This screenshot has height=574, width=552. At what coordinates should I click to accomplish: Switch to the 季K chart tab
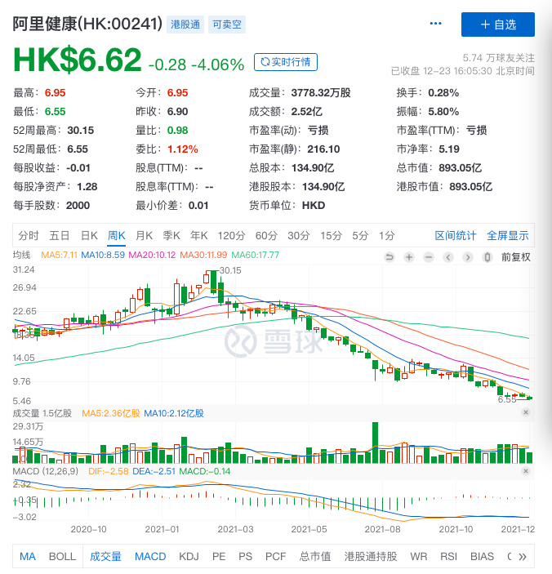tap(171, 235)
